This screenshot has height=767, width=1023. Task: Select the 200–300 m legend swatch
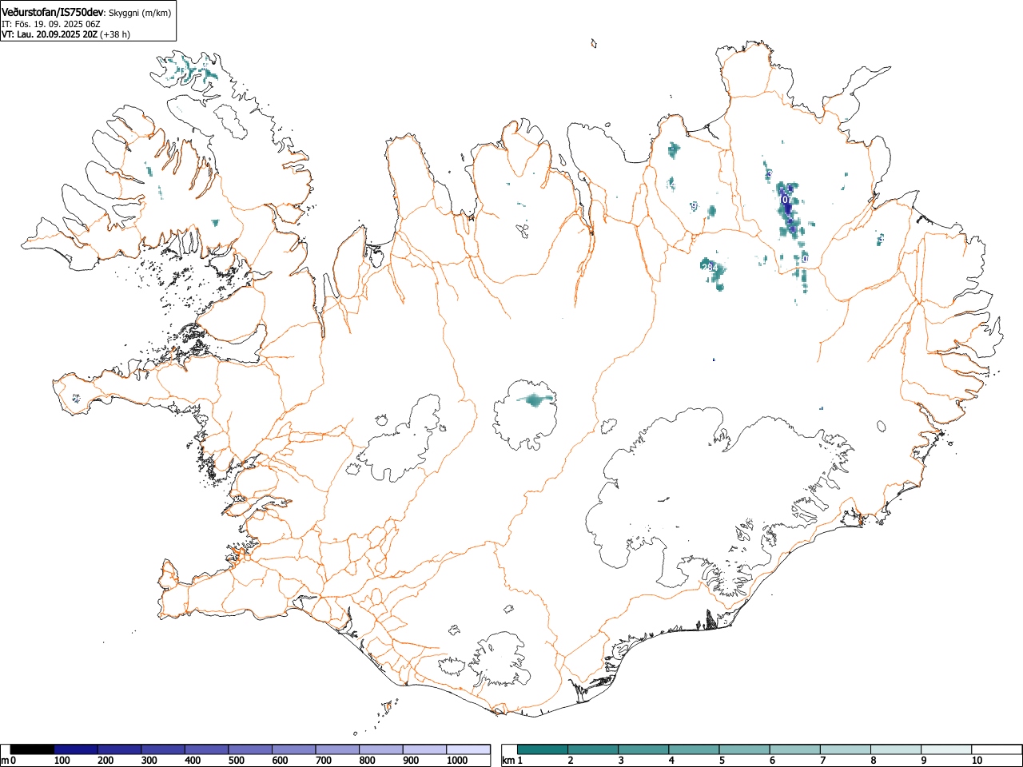120,749
